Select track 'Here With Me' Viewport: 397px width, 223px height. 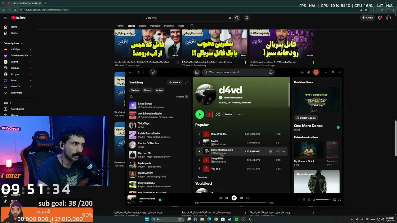(219, 134)
